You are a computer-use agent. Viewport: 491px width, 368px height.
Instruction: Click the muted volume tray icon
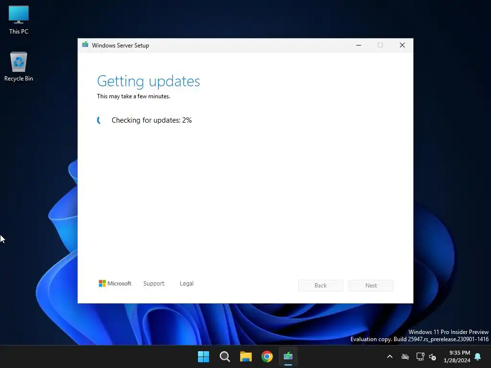click(x=433, y=356)
